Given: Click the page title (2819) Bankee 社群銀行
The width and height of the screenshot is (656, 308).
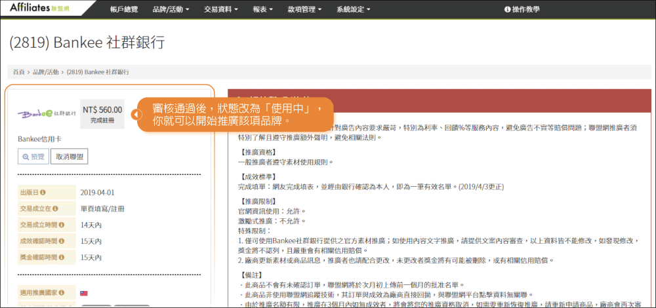Looking at the screenshot, I should (87, 42).
